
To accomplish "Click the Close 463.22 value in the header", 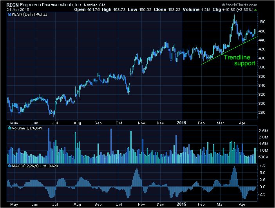I will coord(167,10).
